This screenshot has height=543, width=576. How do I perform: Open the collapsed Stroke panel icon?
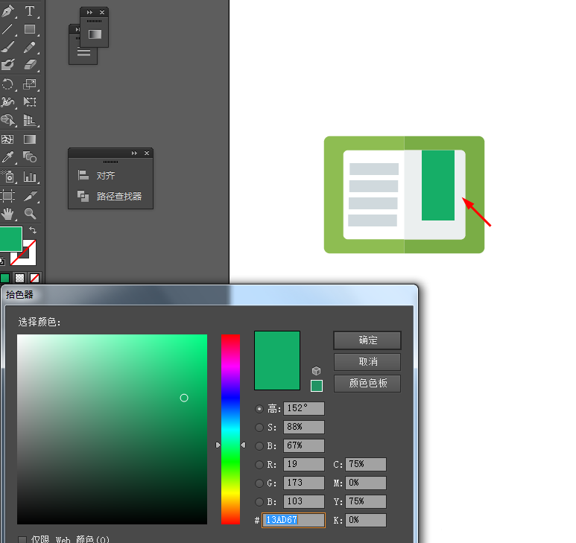(83, 53)
